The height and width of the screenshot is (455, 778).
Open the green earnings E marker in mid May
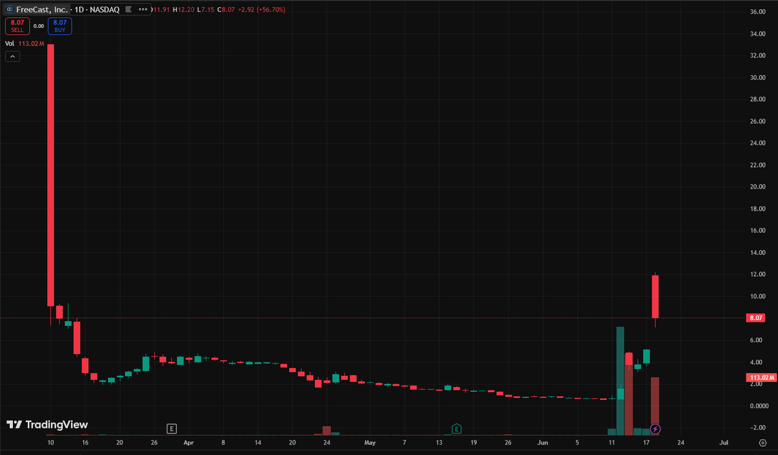(x=456, y=428)
